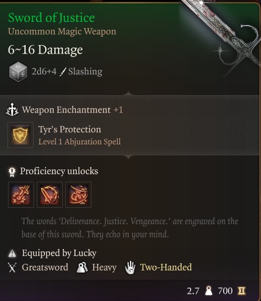Click the Sword of Justice title
Screen dimensions: 261x301
click(x=51, y=18)
